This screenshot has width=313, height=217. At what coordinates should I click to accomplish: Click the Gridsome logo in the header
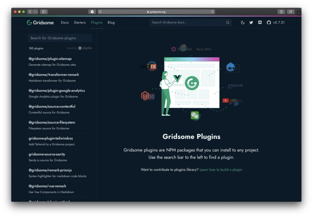click(40, 22)
